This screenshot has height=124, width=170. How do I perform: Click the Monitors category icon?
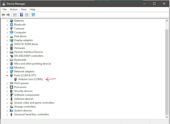[x=11, y=68]
